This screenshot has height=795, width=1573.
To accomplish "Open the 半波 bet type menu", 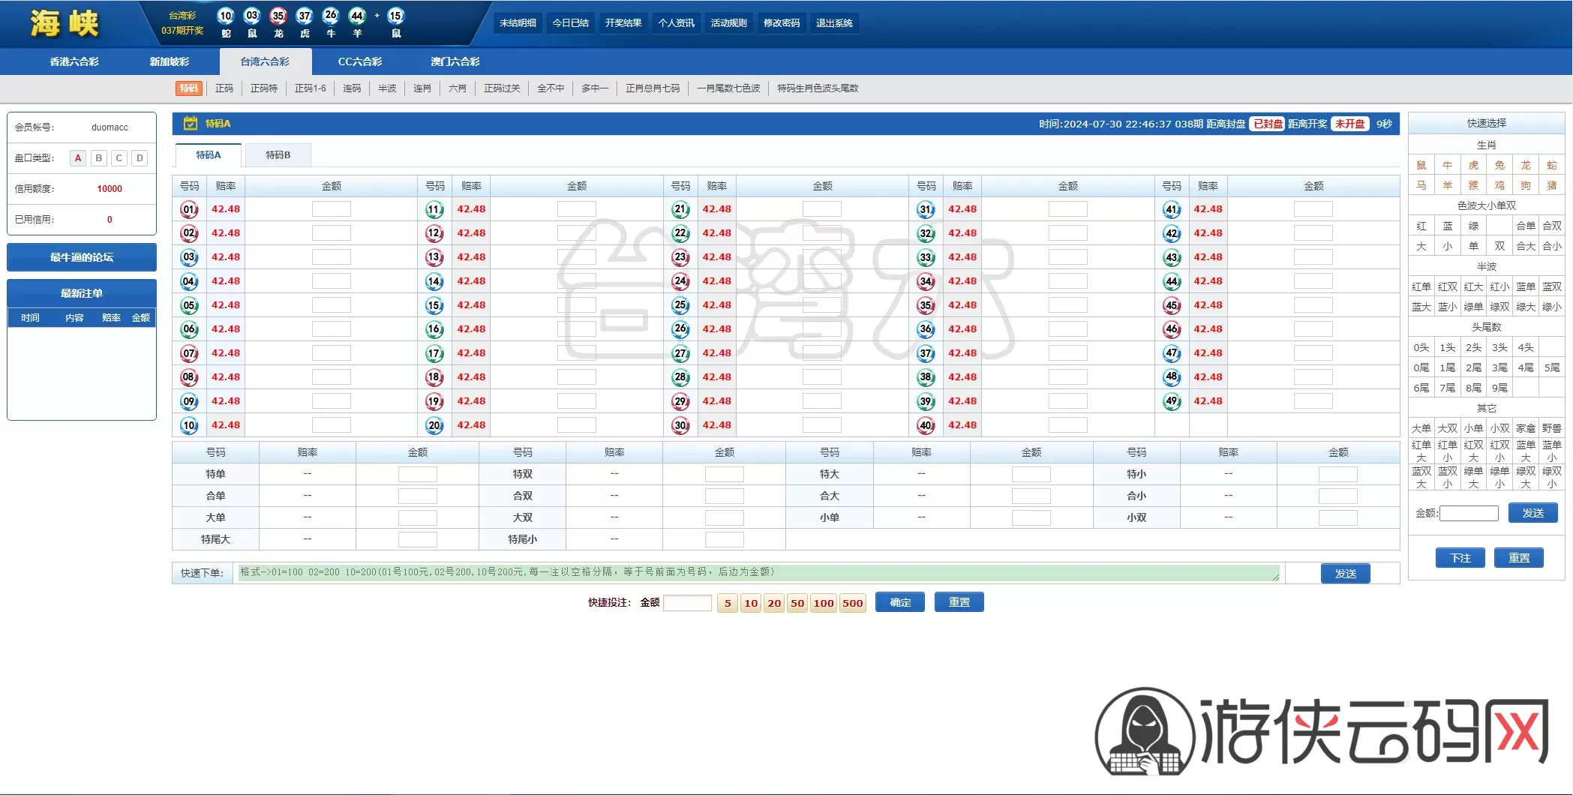I will (387, 88).
